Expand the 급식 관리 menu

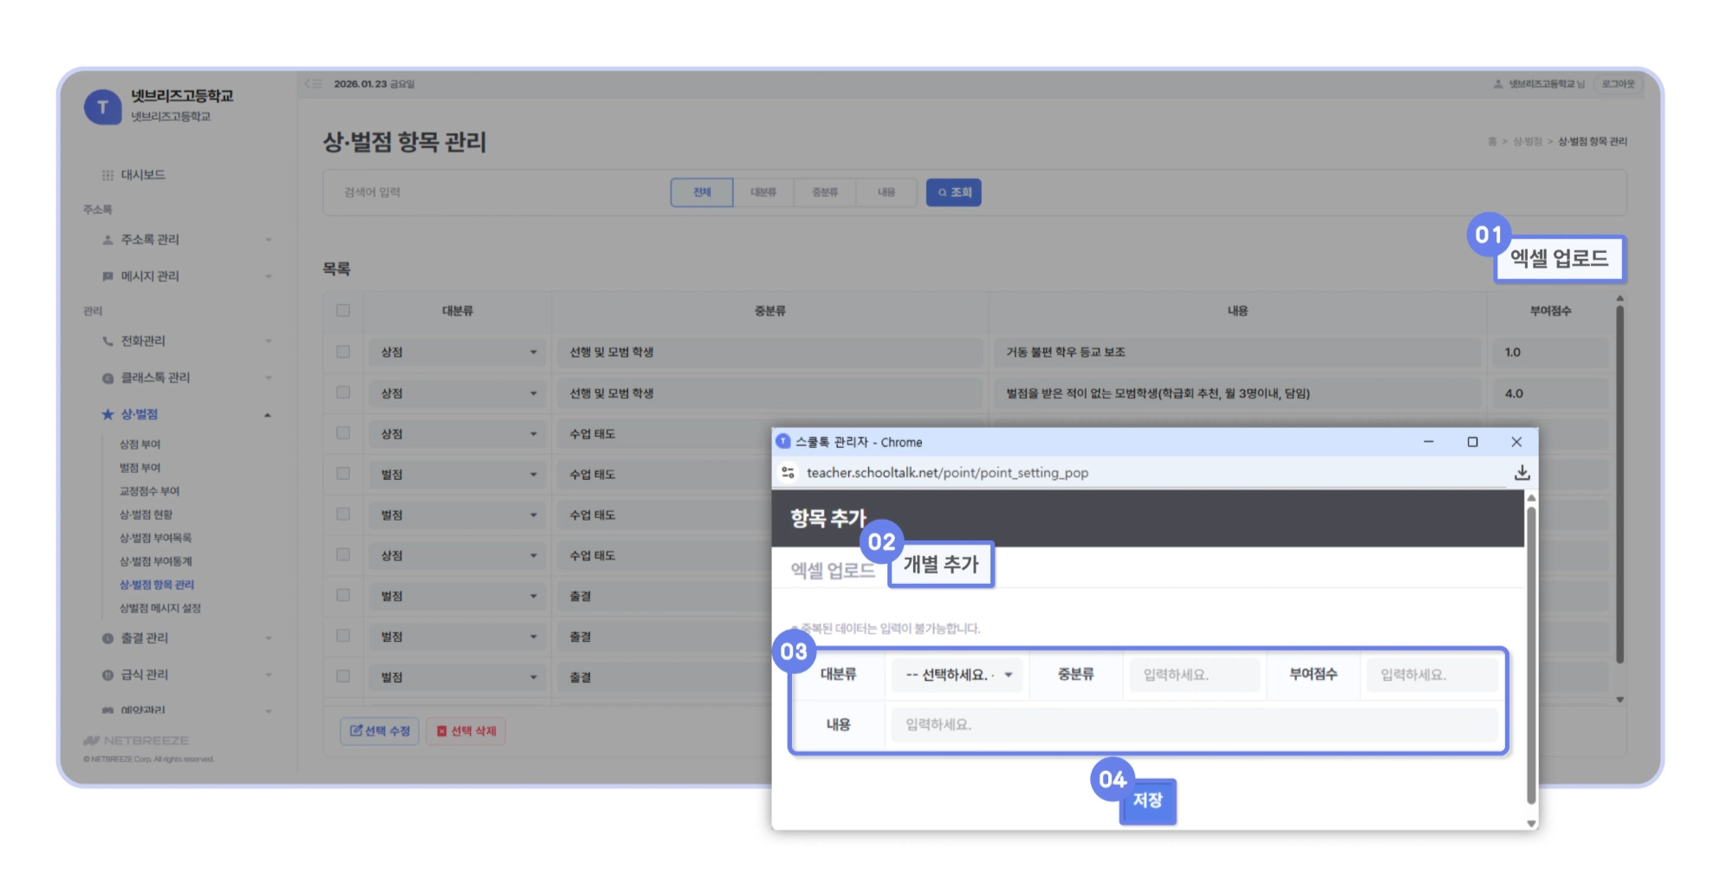[269, 675]
